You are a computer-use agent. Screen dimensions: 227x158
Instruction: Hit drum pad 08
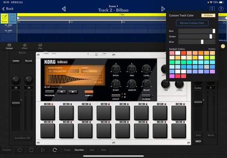click(179, 113)
